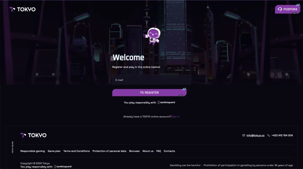Viewport: 303px width, 169px height.
Task: Click symbioguard logo in the footer copyright area
Action: click(x=63, y=167)
